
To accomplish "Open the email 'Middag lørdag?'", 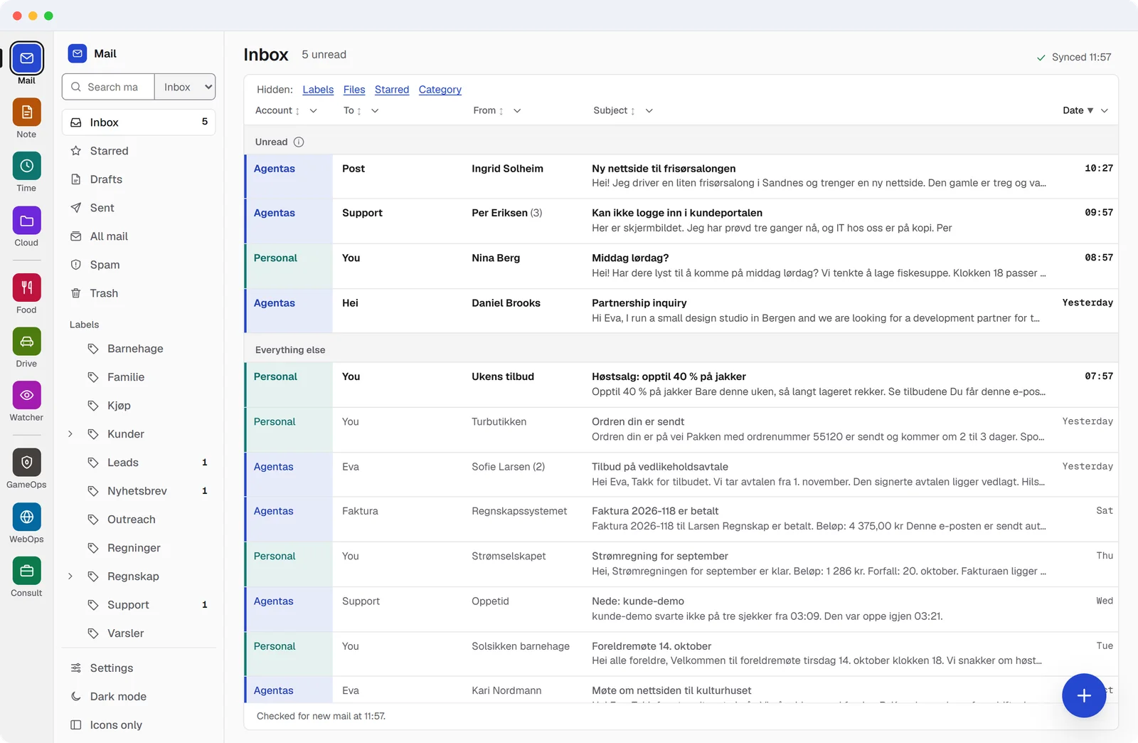I will (681, 265).
